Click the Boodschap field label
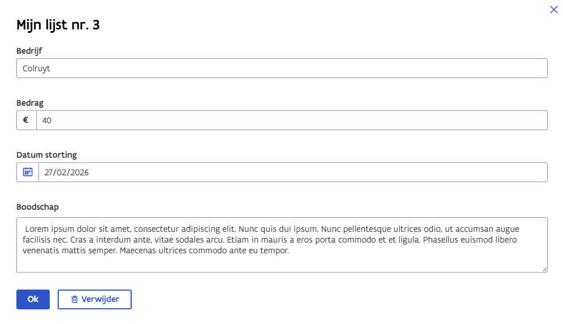563x324 pixels. (37, 207)
